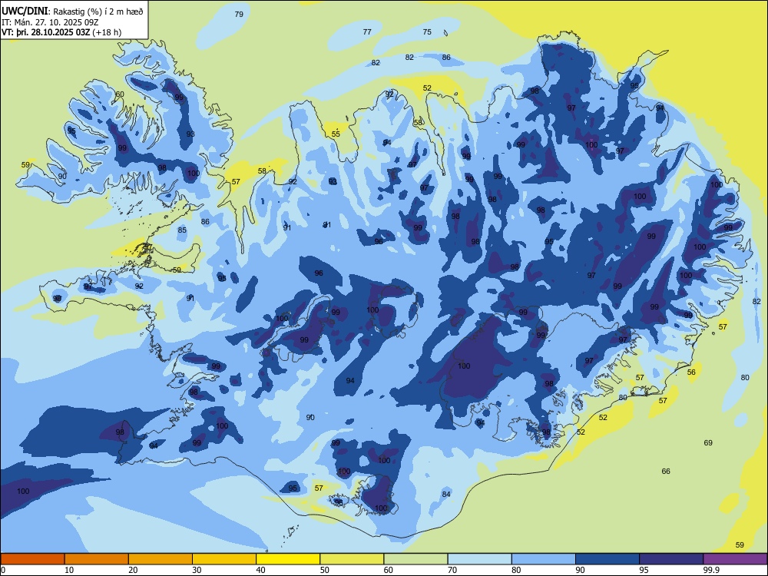
Task: Click the pale blue 70–80 legend band
Action: pyautogui.click(x=479, y=559)
